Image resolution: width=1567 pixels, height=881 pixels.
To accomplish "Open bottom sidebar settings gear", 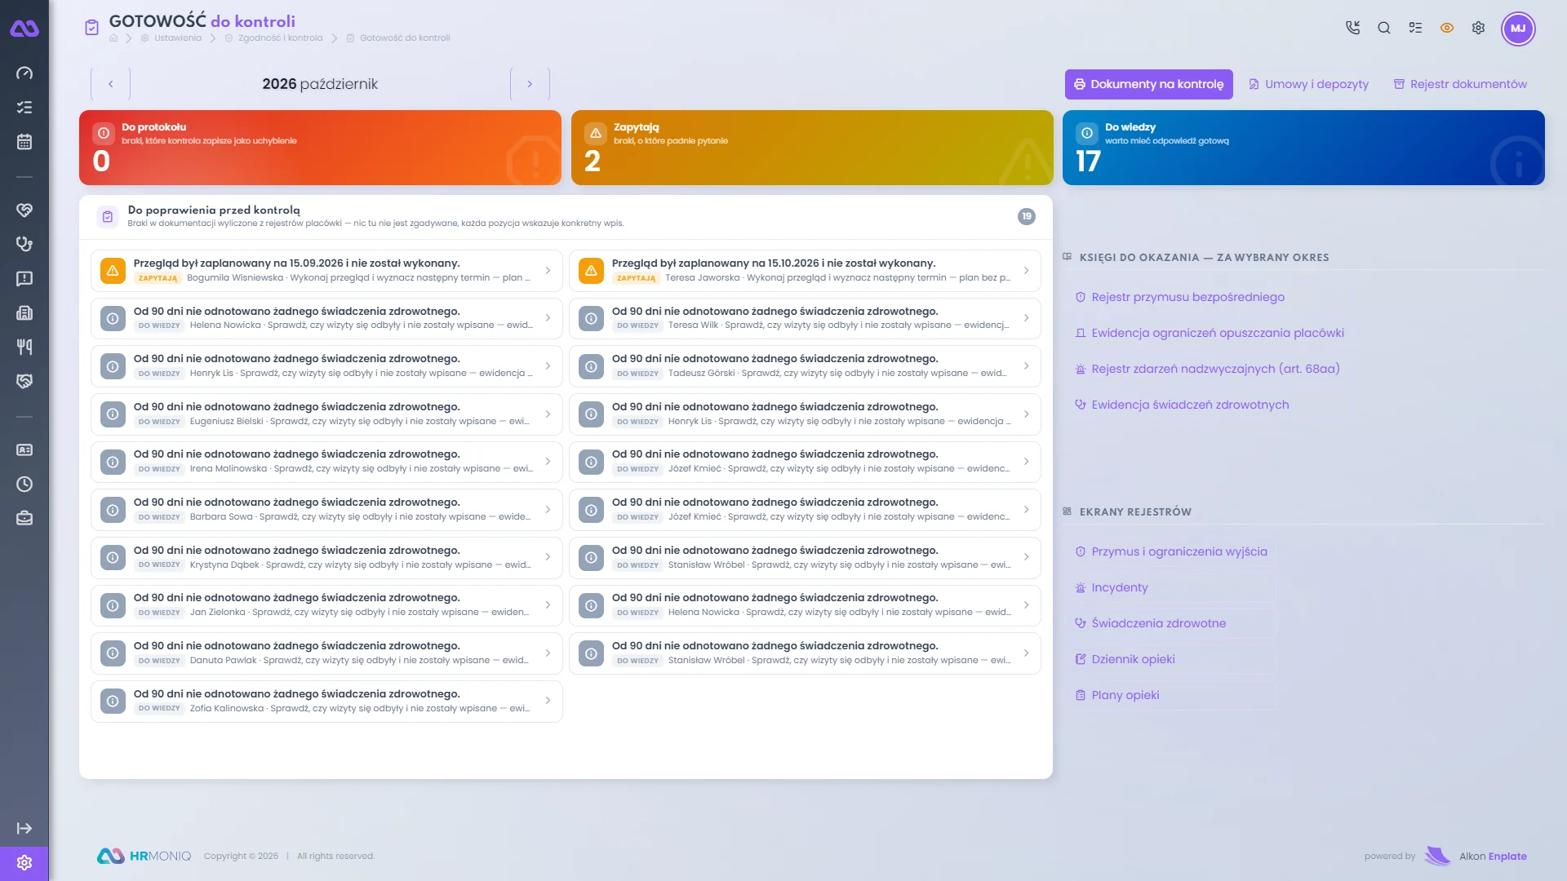I will pyautogui.click(x=24, y=863).
